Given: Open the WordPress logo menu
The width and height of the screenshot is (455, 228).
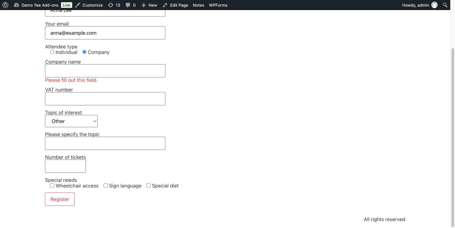Looking at the screenshot, I should pyautogui.click(x=5, y=5).
